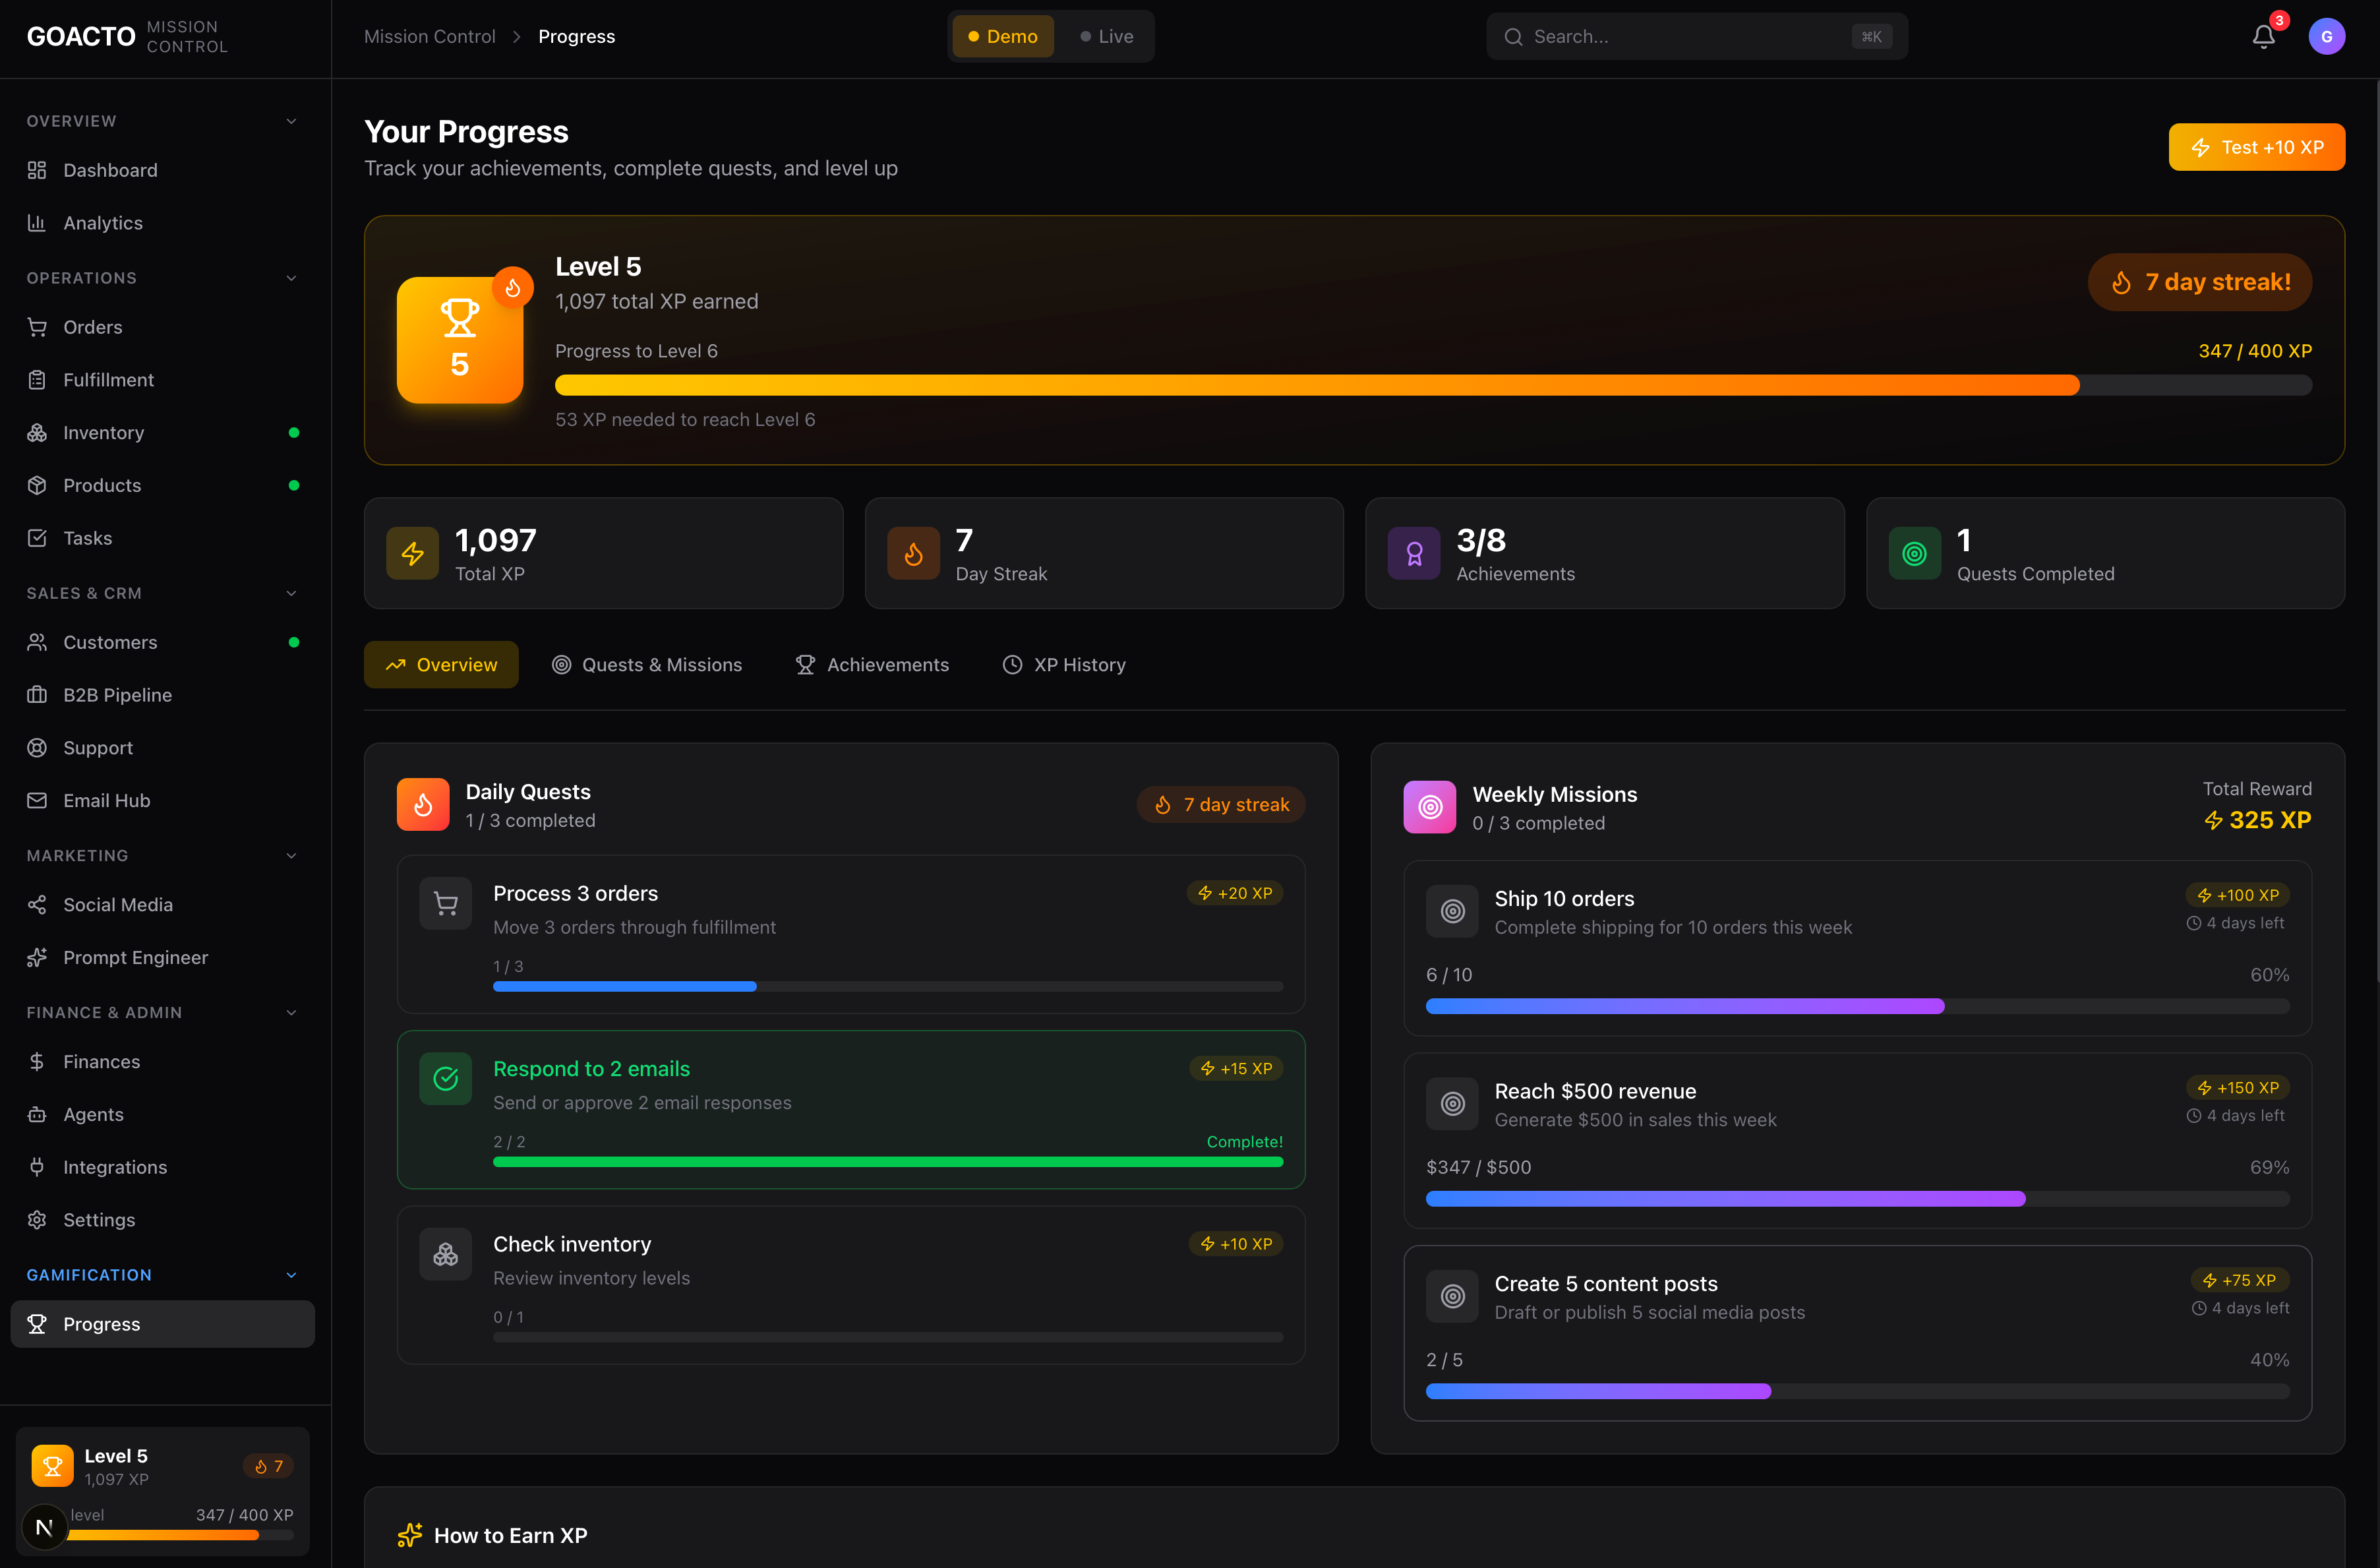Click the Analytics chart icon in sidebar
Image resolution: width=2380 pixels, height=1568 pixels.
(37, 223)
